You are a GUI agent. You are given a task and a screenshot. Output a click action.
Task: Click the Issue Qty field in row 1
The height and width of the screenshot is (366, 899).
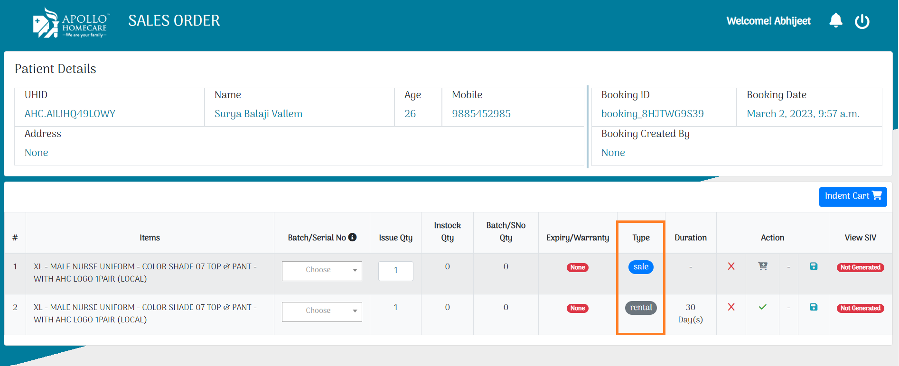395,271
